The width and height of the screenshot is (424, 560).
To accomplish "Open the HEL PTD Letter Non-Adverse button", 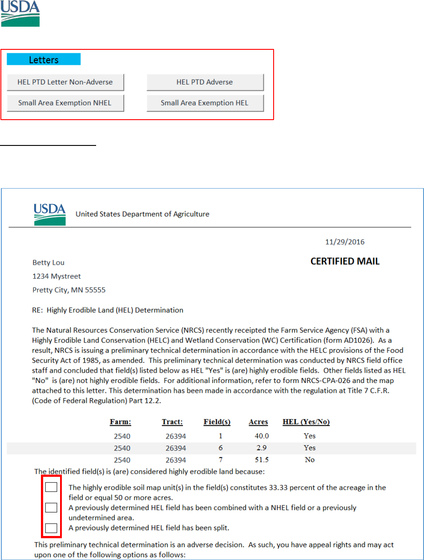I will click(65, 82).
